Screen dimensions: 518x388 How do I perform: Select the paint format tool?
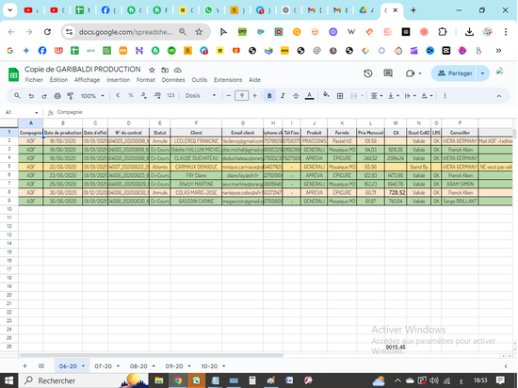(71, 96)
